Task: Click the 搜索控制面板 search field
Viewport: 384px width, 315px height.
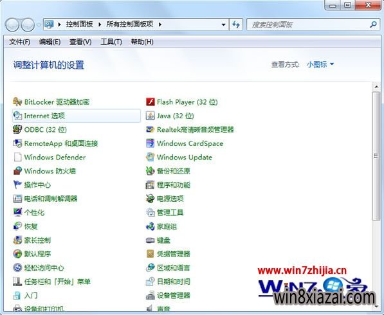Action: tap(309, 24)
